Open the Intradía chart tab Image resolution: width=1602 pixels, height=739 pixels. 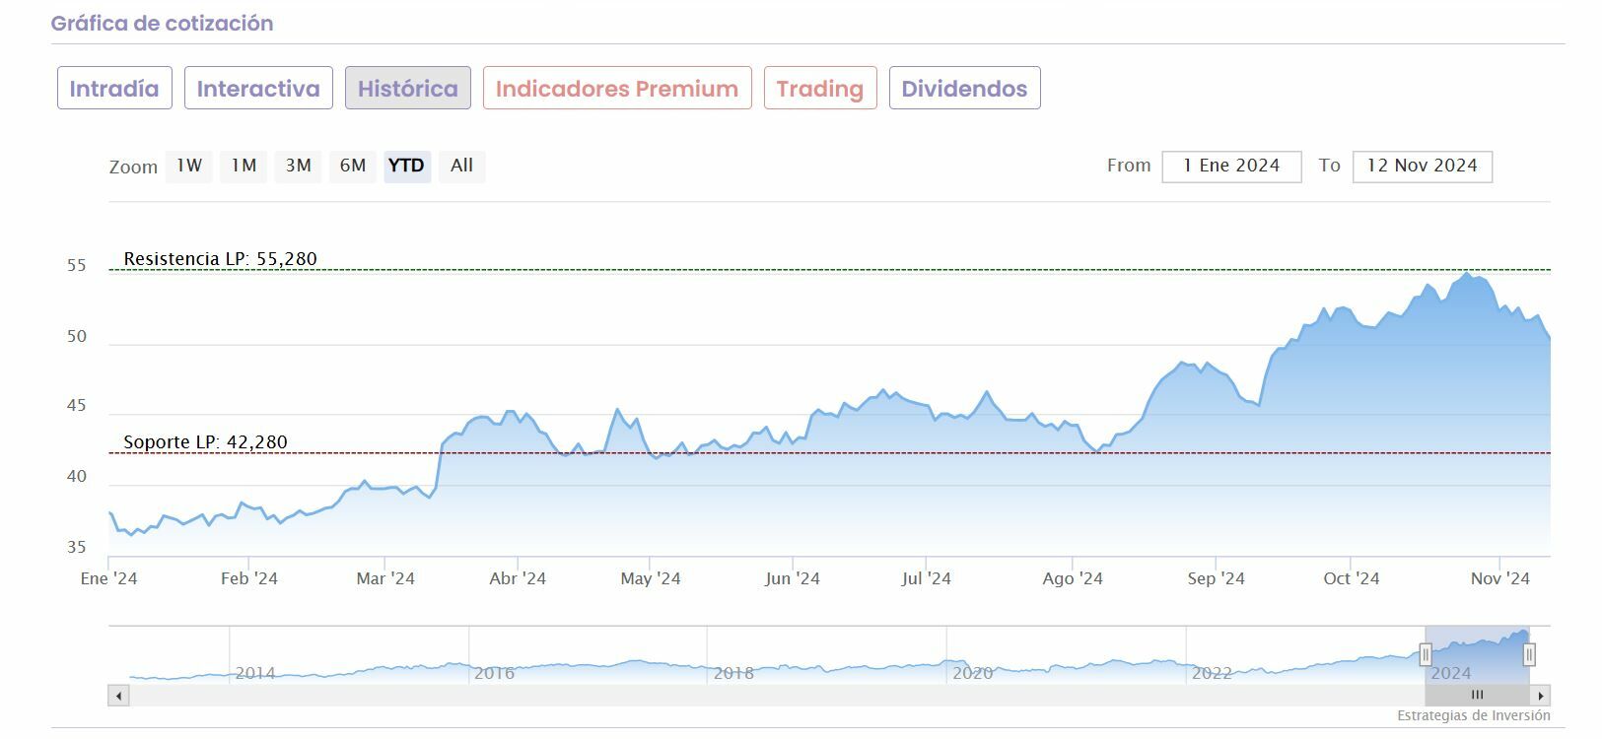[114, 89]
